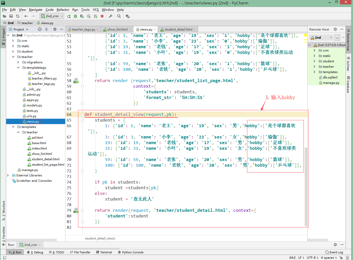This screenshot has height=260, width=353.
Task: Expand templates folder in Remote Host tree
Action: click(315, 72)
